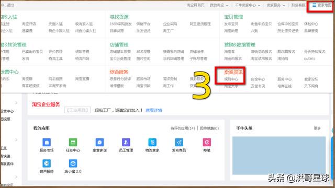Open 电商在线 link
The width and height of the screenshot is (335, 188).
(284, 86)
